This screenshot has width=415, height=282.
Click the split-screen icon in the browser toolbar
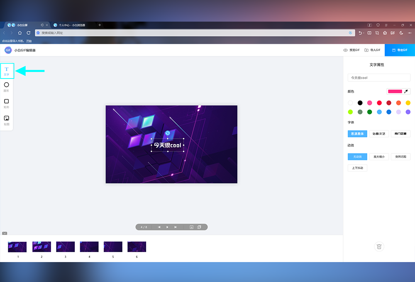click(x=369, y=33)
